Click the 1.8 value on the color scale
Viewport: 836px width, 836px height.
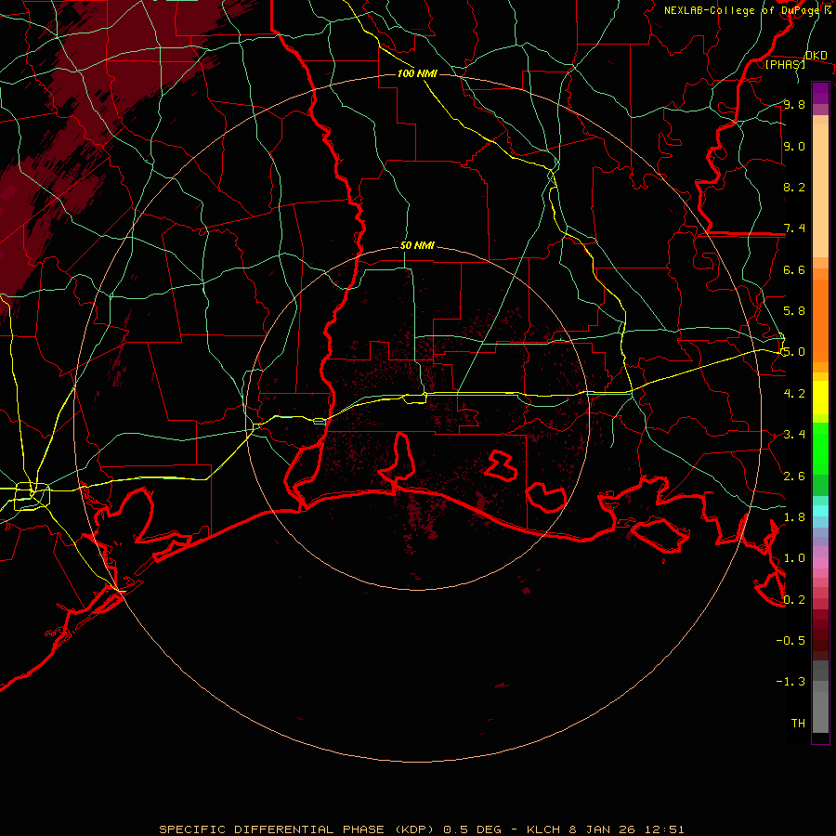coord(794,517)
